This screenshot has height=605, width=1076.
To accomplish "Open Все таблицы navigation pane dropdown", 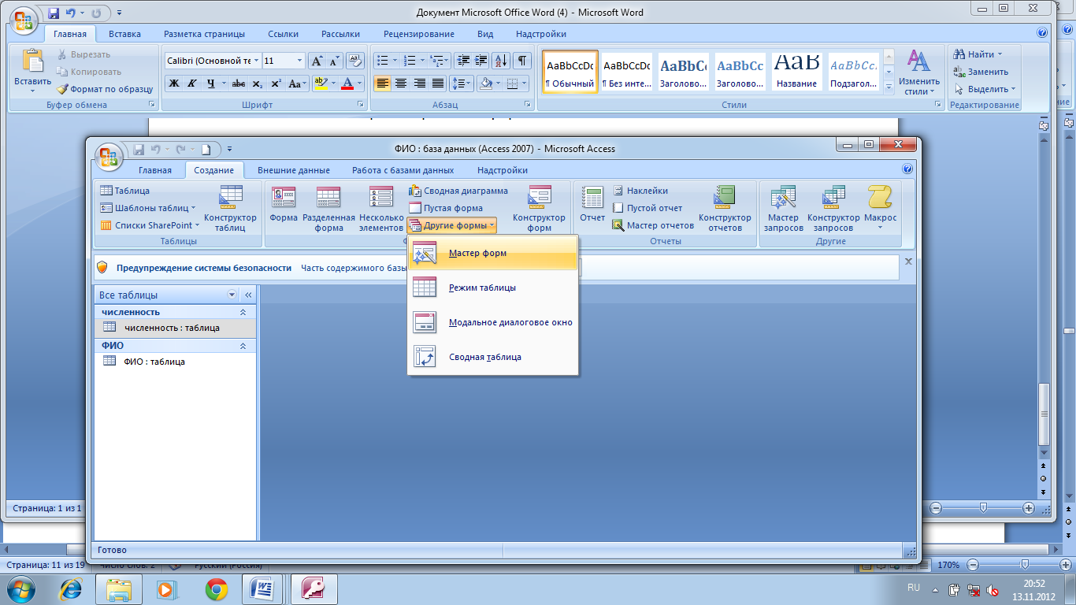I will [x=232, y=295].
